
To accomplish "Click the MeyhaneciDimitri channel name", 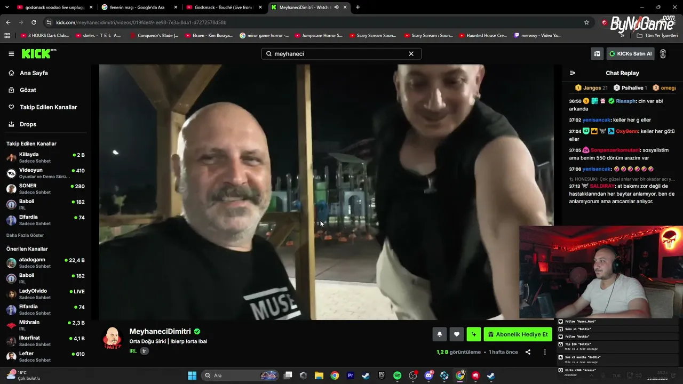I will point(160,331).
